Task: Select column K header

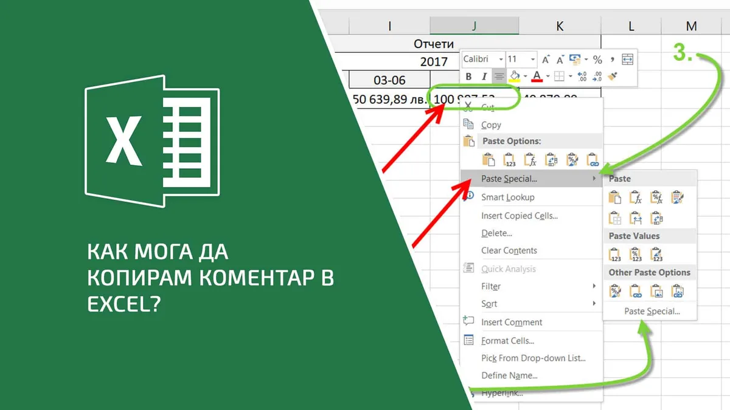Action: [x=560, y=26]
